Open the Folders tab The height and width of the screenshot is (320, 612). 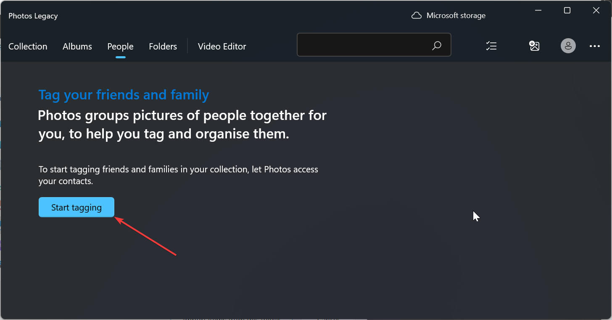click(163, 47)
